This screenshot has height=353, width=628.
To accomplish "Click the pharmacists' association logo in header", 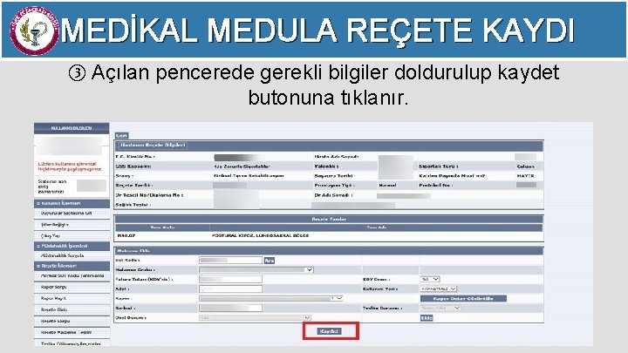I will tap(34, 31).
